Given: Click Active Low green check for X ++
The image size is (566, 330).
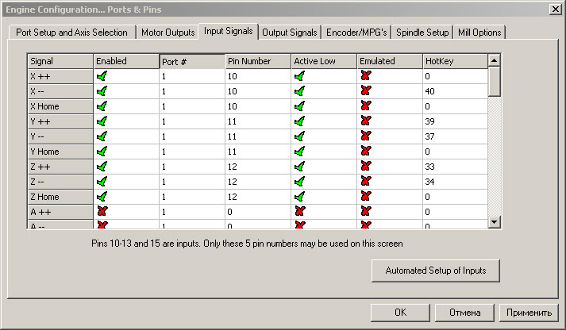Looking at the screenshot, I should point(299,76).
